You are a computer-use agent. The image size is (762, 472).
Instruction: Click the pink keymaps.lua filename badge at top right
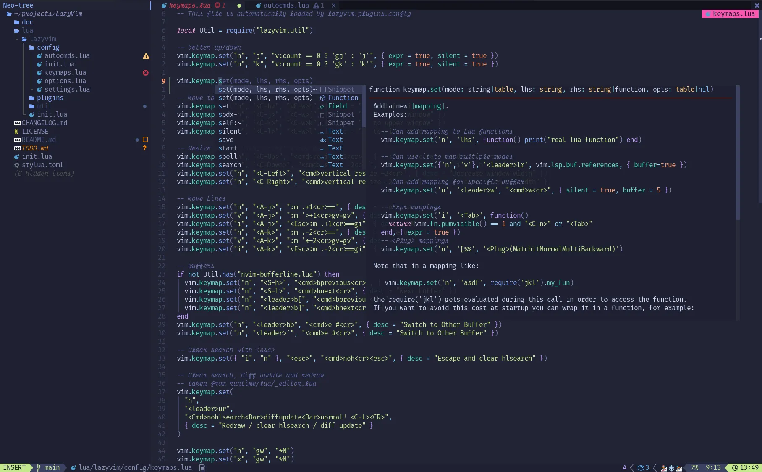pyautogui.click(x=731, y=14)
